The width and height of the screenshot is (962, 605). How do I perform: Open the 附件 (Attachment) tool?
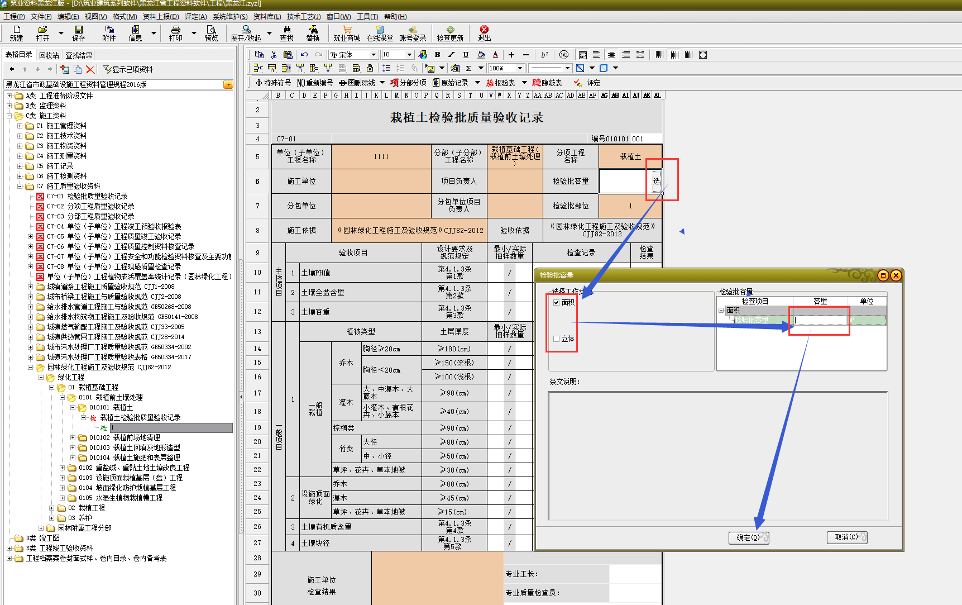(x=109, y=34)
